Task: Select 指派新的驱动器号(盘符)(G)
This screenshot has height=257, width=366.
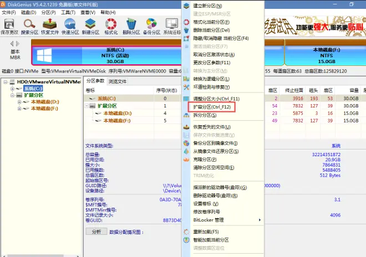Action: pos(220,188)
